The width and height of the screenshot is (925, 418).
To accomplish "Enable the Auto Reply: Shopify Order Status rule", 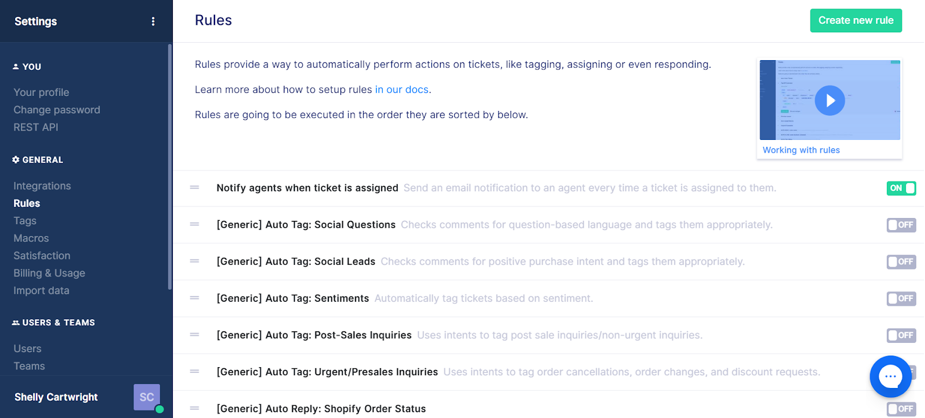I will [x=901, y=409].
